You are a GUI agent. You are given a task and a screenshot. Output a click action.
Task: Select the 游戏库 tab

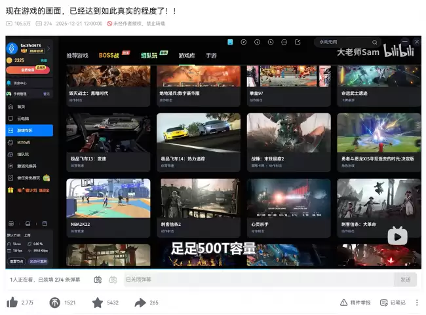[187, 56]
